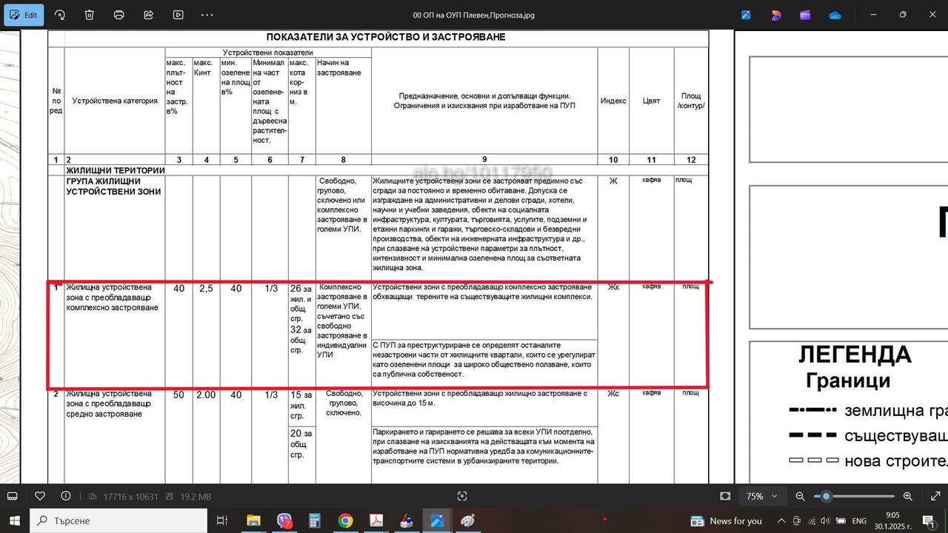Start the slideshow with the play icon
This screenshot has height=533, width=948.
coord(178,15)
